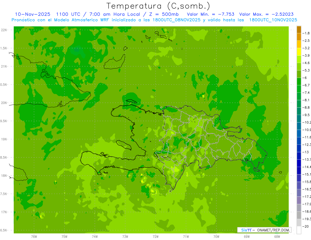The height and width of the screenshot is (240, 311).
Task: Click the 22N latitude axis label
Action: (x=4, y=30)
